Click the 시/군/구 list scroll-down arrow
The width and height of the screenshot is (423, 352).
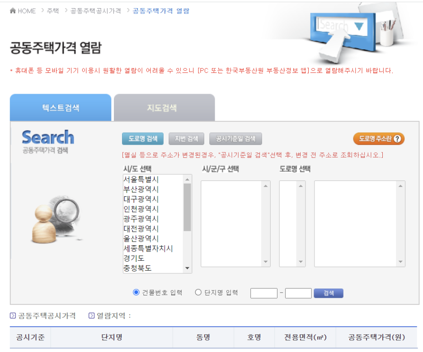266,262
